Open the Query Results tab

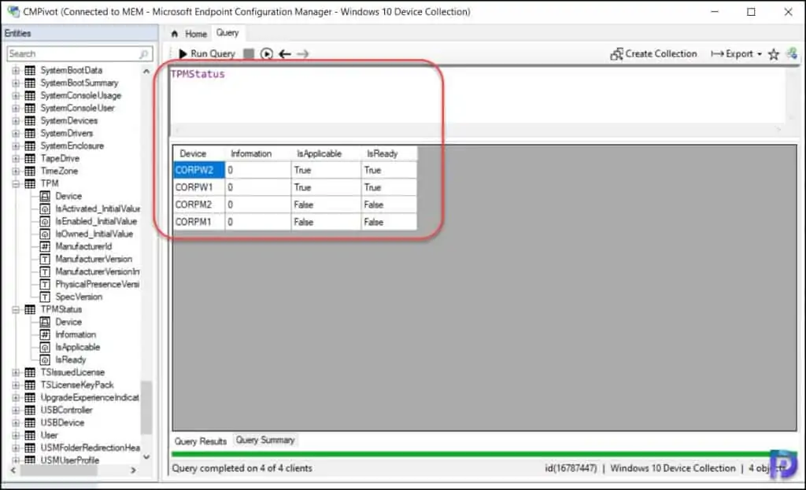201,441
